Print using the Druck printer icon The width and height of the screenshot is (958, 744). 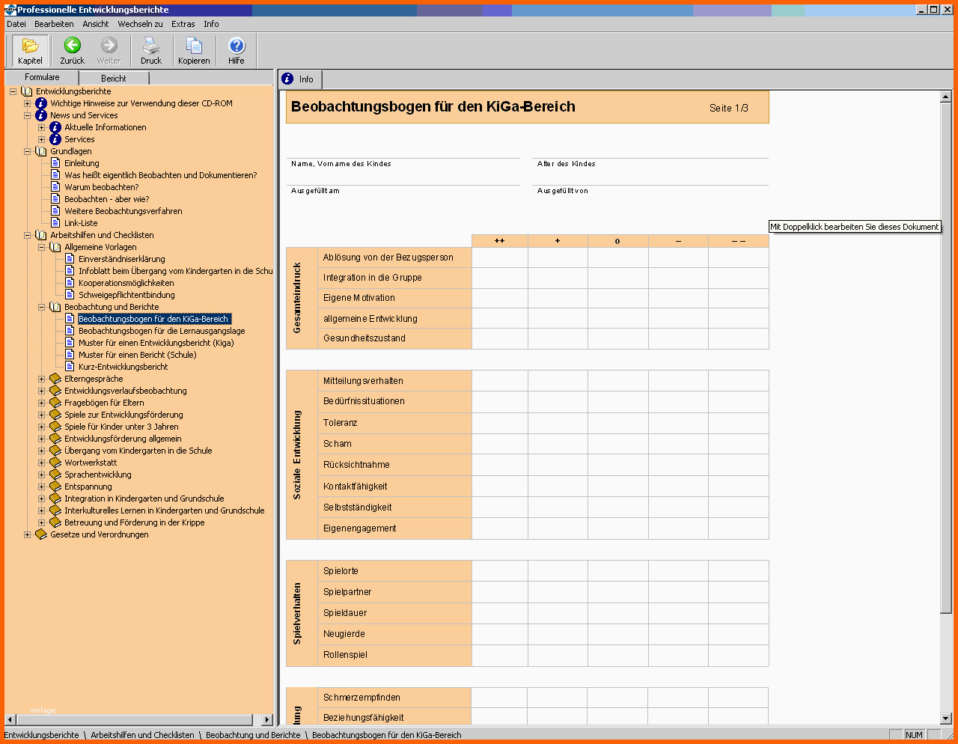tap(151, 46)
